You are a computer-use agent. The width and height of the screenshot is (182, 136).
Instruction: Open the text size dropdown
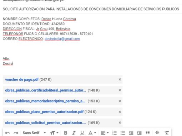pyautogui.click(x=54, y=133)
